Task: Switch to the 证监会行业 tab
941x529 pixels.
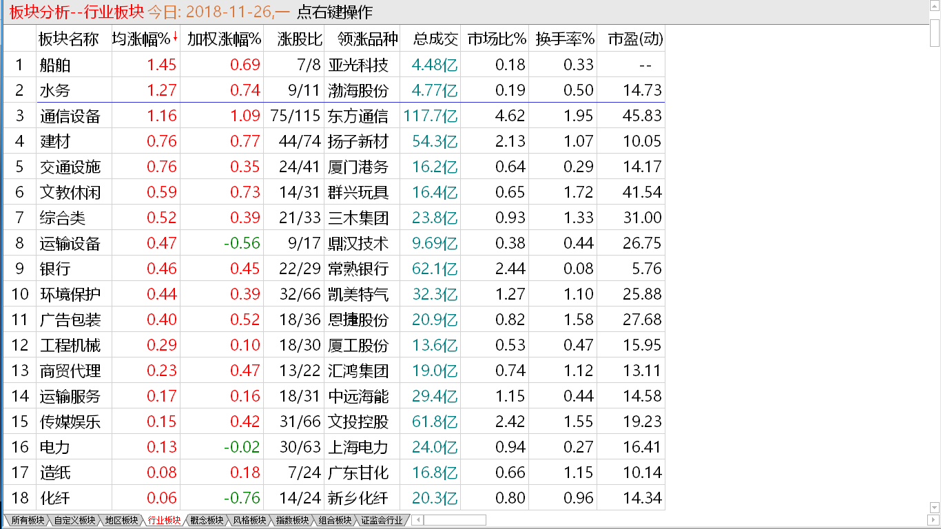Action: (382, 520)
